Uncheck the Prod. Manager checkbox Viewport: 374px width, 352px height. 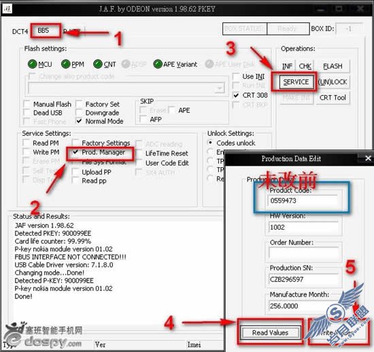tap(75, 152)
